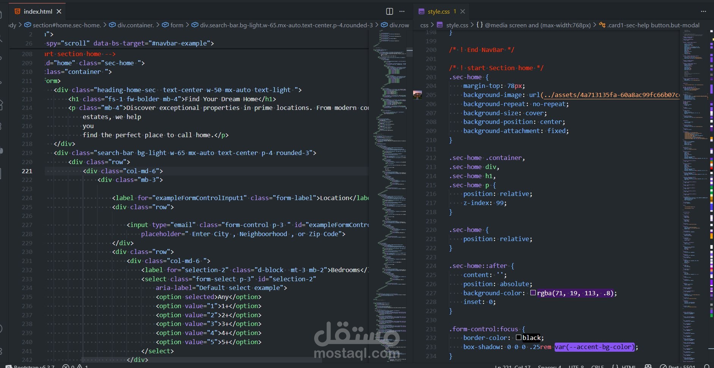Open the div.row breadcrumb dropdown
The height and width of the screenshot is (368, 714).
coord(399,25)
